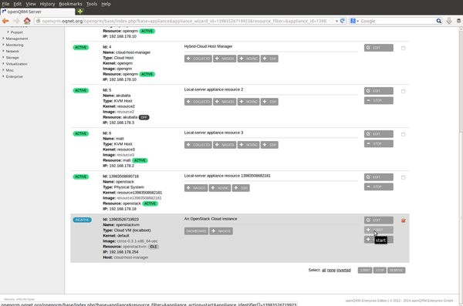Click the bulk Remove button below the list
This screenshot has width=463, height=306.
coord(397,271)
